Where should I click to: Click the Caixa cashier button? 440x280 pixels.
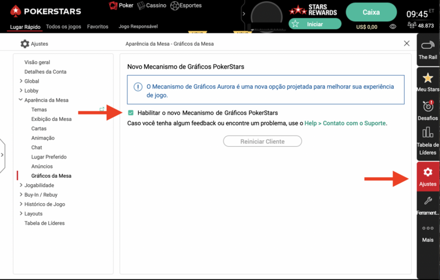371,12
